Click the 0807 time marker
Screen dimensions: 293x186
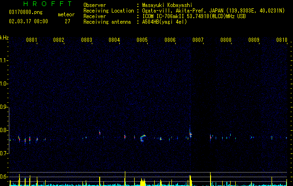point(198,40)
